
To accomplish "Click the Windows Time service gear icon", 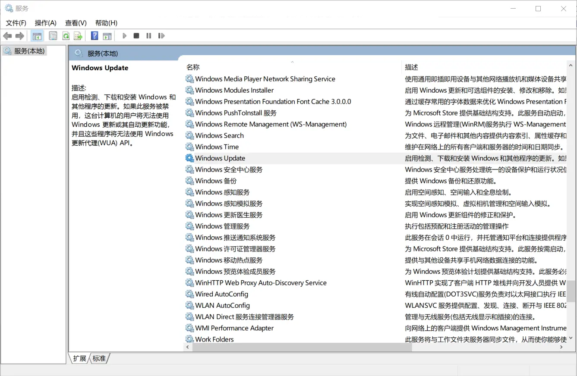I will pos(189,147).
